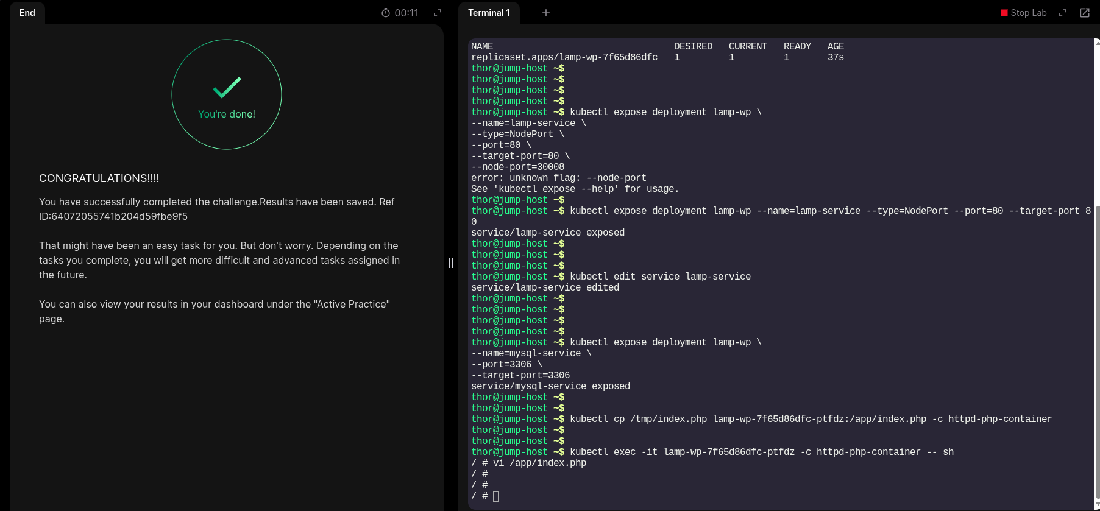Screen dimensions: 1100x511
Task: Switch to the End tab
Action: pos(27,13)
